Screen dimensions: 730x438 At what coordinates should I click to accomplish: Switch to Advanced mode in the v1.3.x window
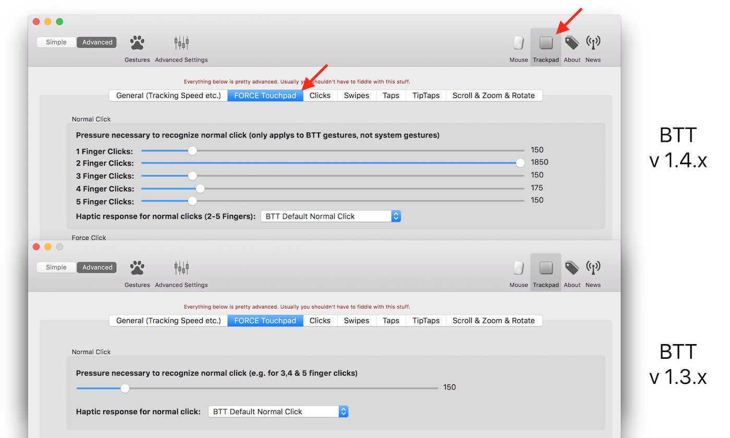click(97, 267)
